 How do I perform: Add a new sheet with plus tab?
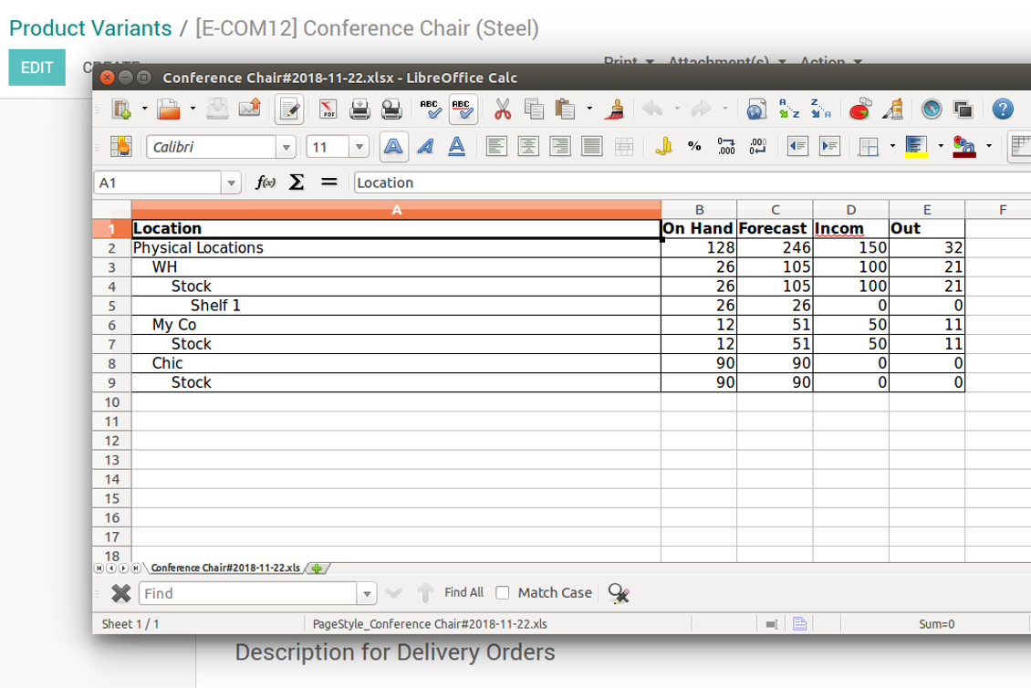(318, 568)
